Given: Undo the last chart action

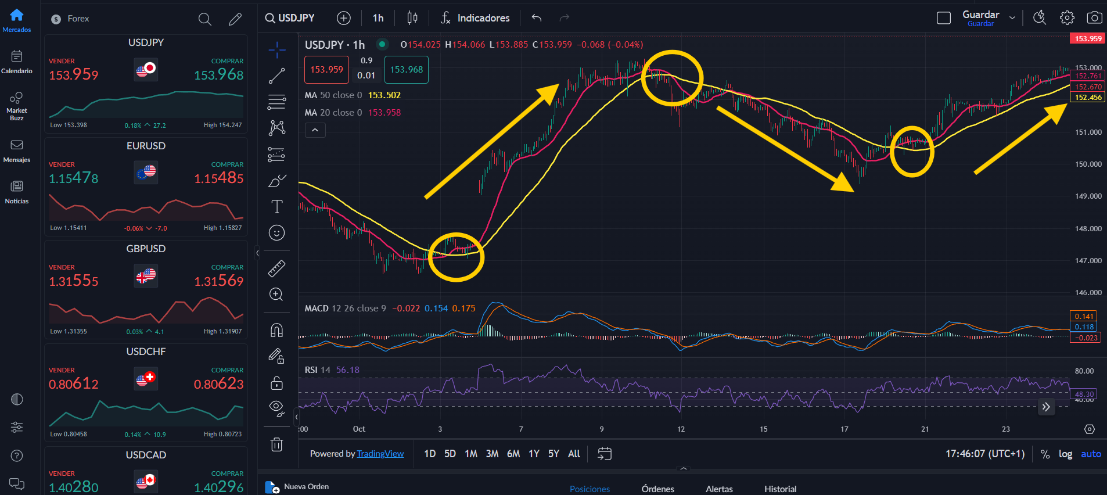Looking at the screenshot, I should pyautogui.click(x=537, y=18).
